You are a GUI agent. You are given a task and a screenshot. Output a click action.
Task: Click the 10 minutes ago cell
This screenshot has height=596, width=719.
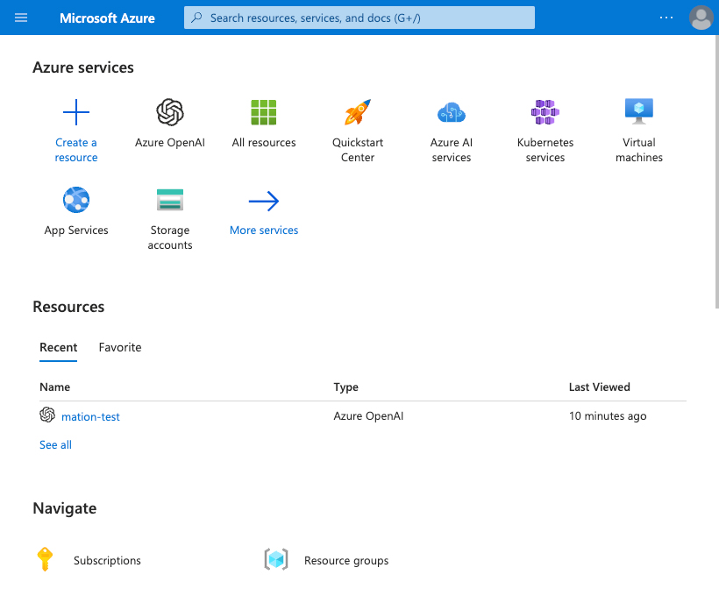[608, 415]
